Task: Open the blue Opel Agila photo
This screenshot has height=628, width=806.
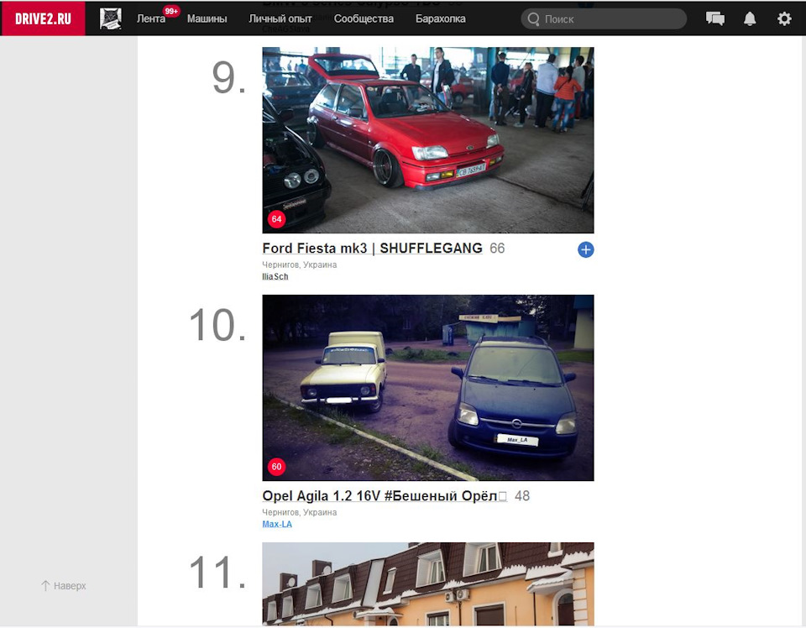Action: pos(427,388)
